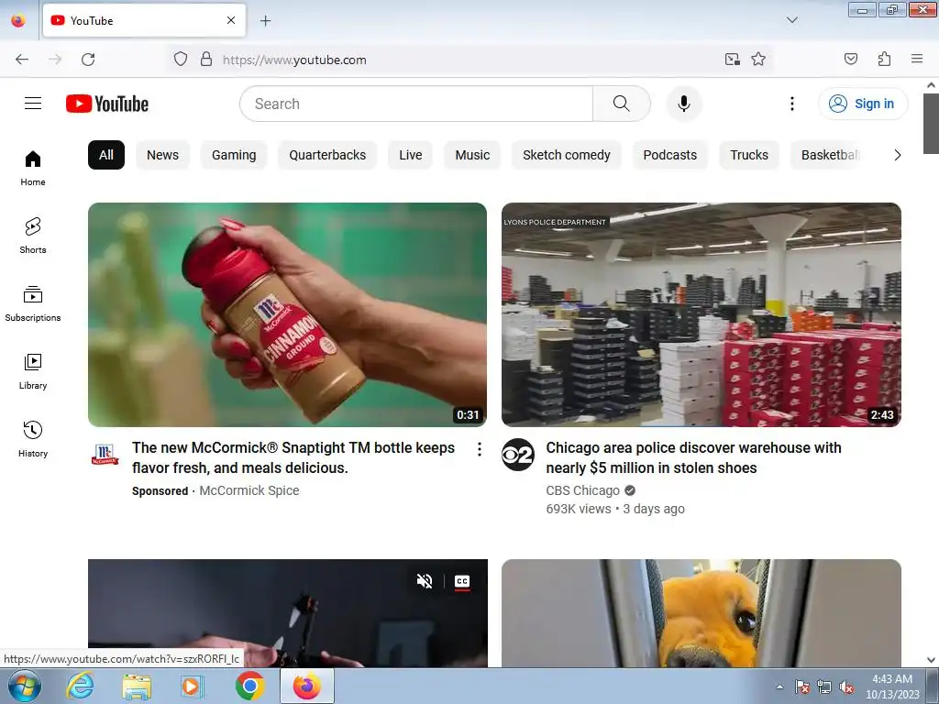939x704 pixels.
Task: Click the search magnifier button
Action: point(622,104)
